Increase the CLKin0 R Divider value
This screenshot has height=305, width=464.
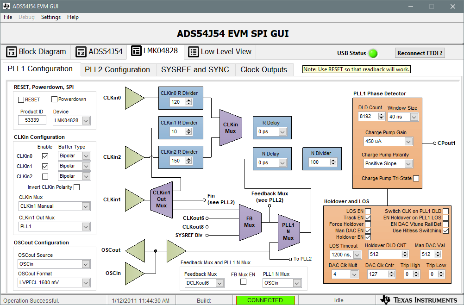pos(189,100)
